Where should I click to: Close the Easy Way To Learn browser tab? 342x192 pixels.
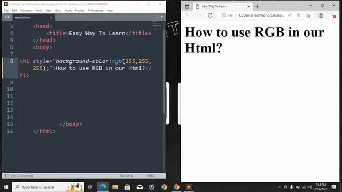tap(248, 6)
